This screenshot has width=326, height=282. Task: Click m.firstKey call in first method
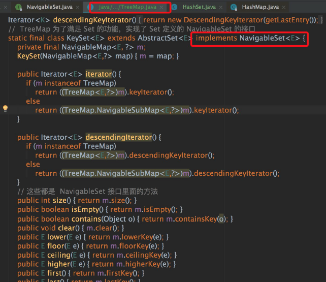pyautogui.click(x=115, y=273)
